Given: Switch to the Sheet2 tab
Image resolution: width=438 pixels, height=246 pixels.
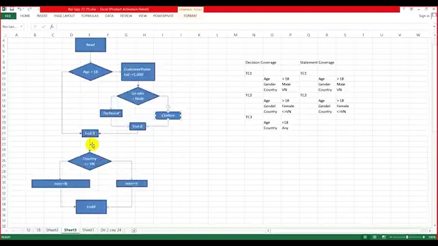Looking at the screenshot, I should coord(52,230).
